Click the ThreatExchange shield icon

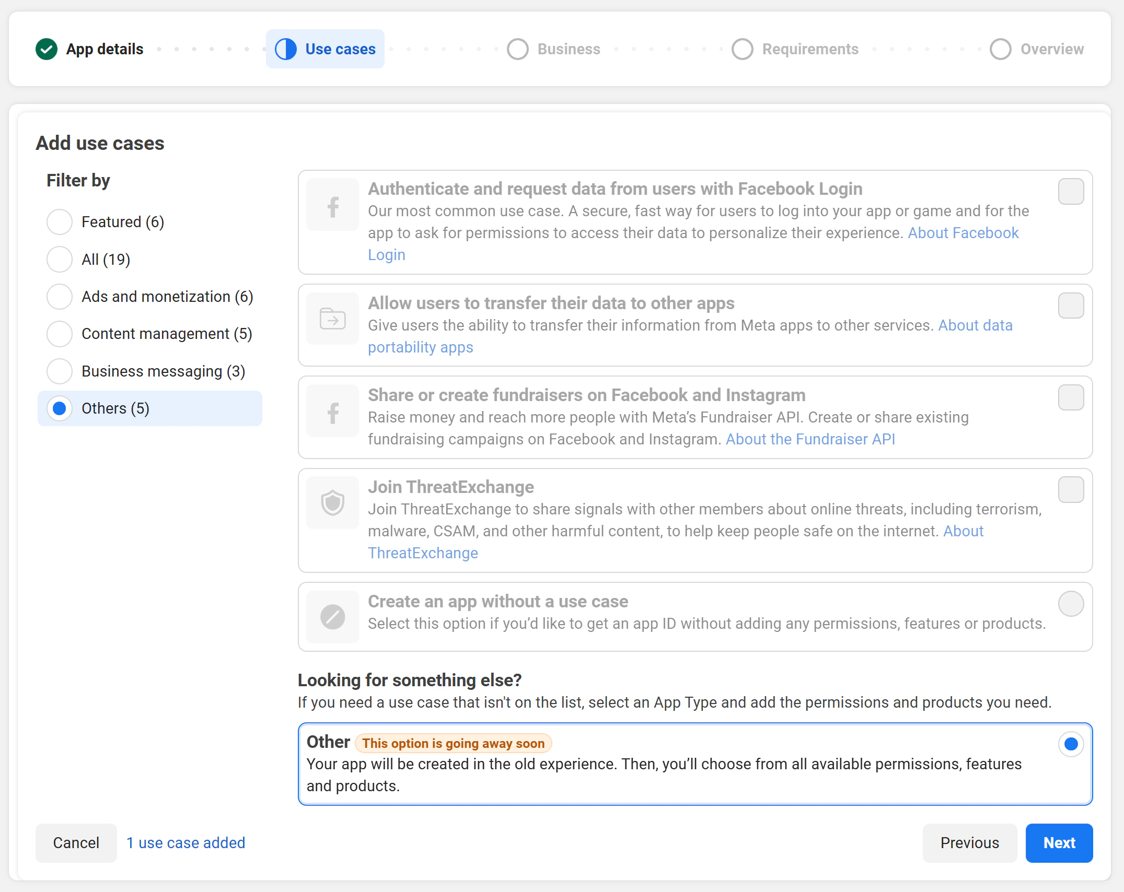pyautogui.click(x=332, y=503)
